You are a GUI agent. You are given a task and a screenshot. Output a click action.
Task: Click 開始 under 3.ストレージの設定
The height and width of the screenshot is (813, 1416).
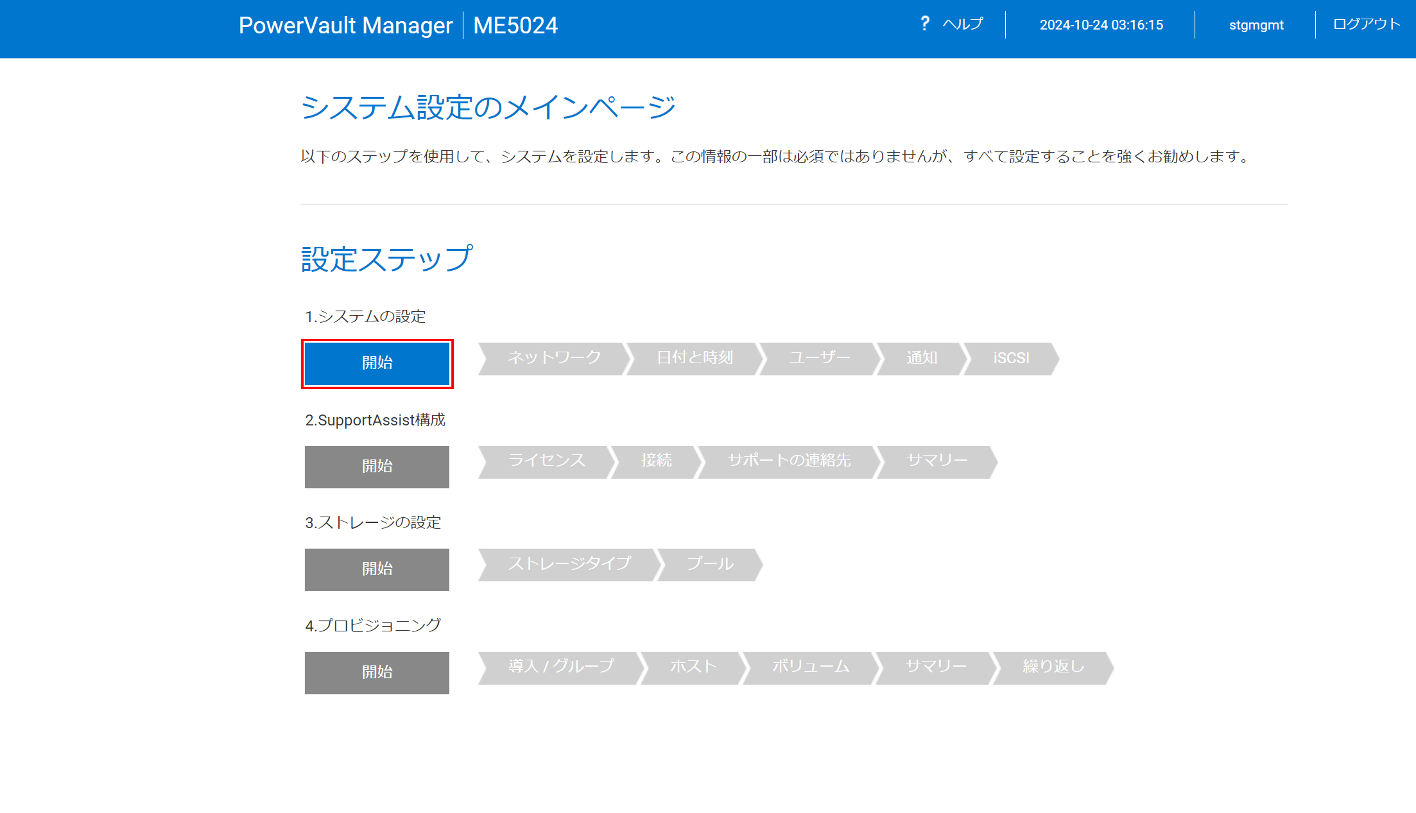coord(377,569)
